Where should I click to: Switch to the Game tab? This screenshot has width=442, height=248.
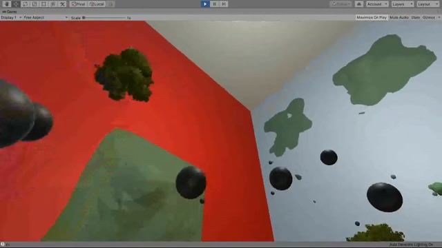[x=10, y=12]
